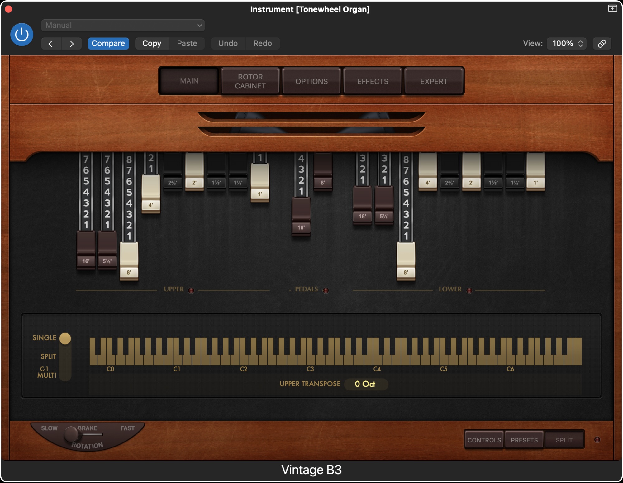Click the upper 1' drawbar handle
623x483 pixels.
(260, 183)
